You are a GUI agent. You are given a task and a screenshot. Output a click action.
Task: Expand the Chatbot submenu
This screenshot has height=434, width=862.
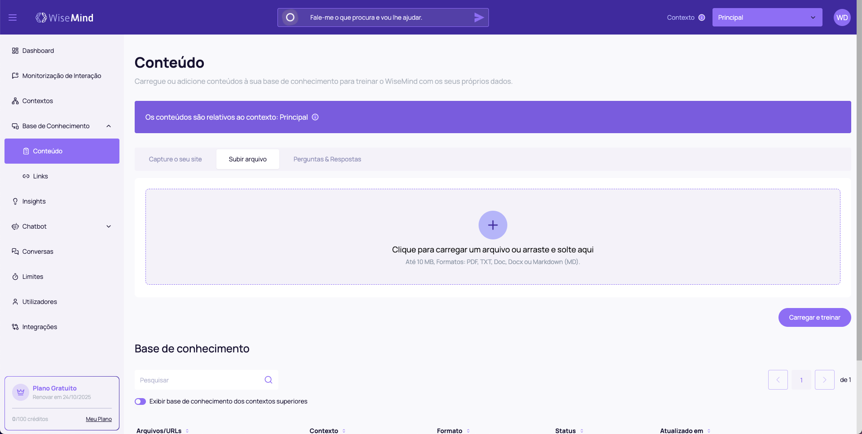pyautogui.click(x=109, y=226)
